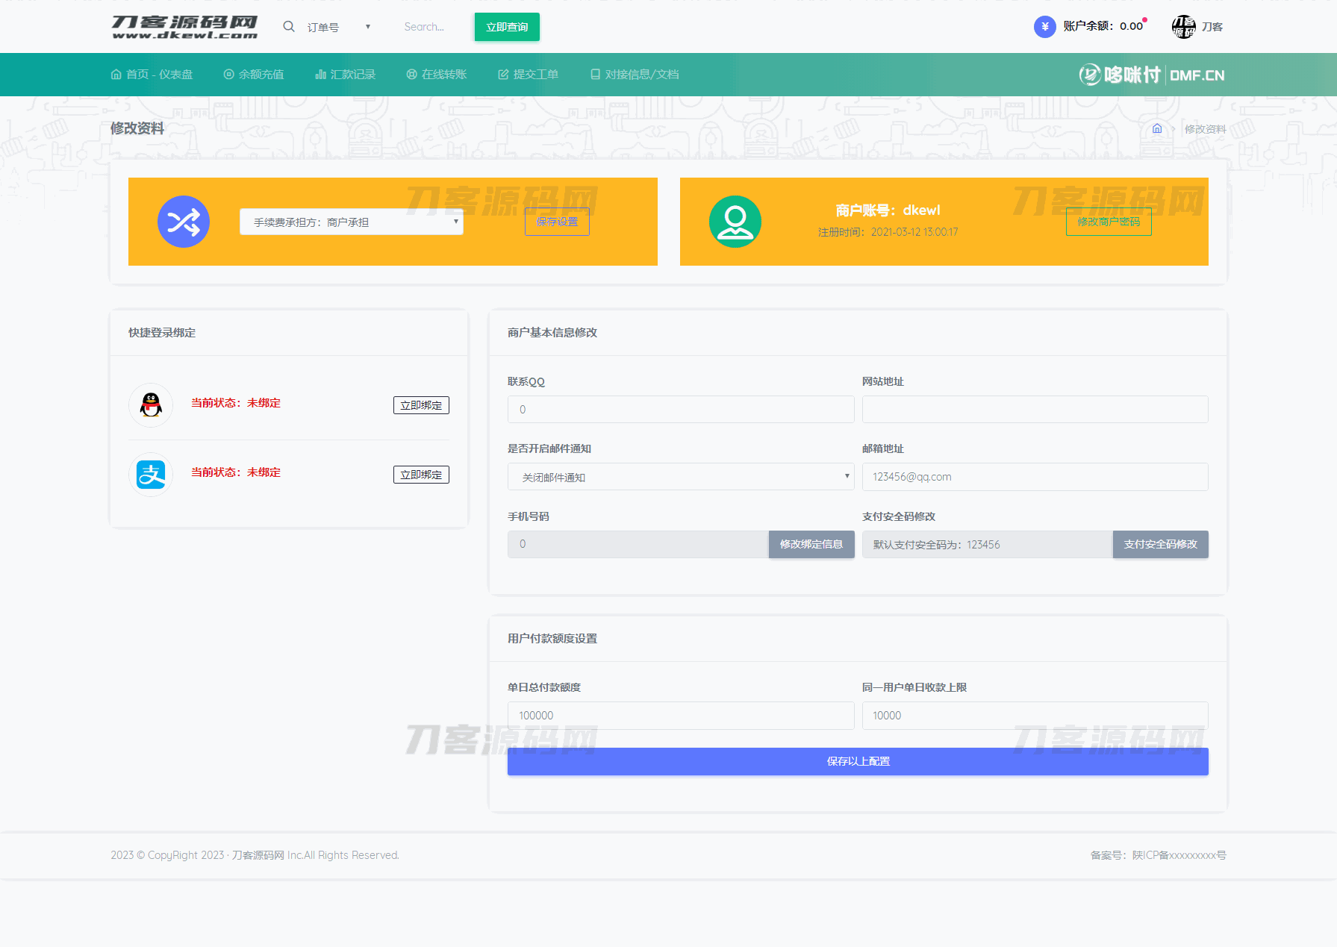Click the green merchant user icon
Viewport: 1337px width, 947px height.
pos(735,222)
